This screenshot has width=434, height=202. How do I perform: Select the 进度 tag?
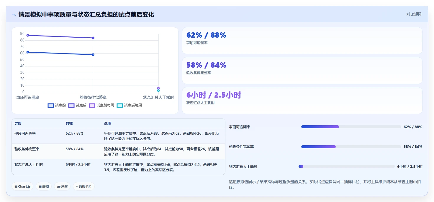62,186
